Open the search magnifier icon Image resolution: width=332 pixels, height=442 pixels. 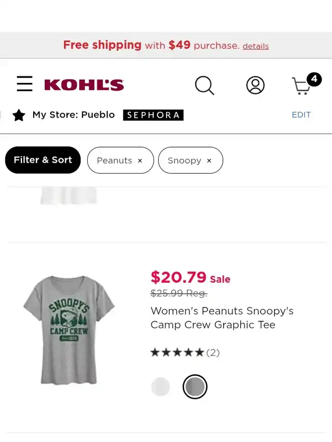204,85
